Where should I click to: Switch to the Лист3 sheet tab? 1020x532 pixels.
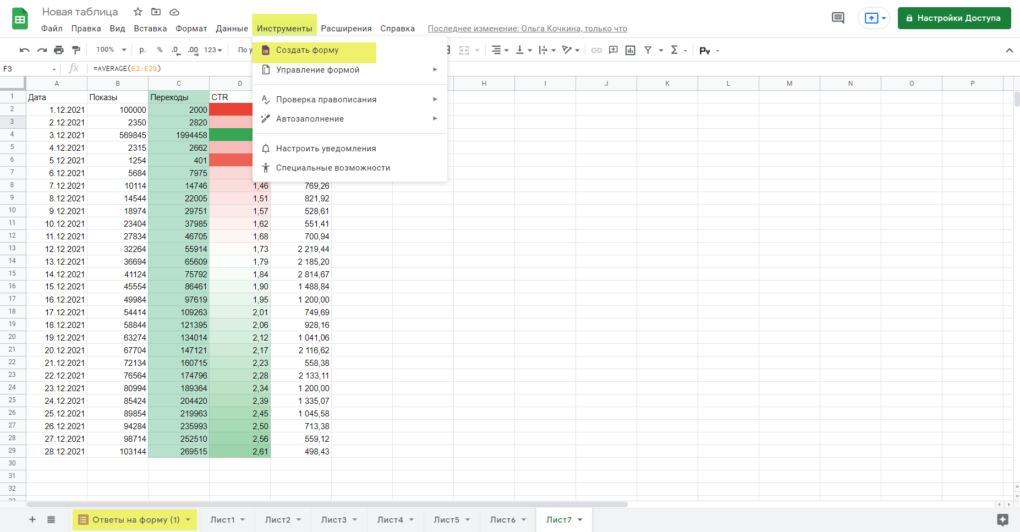tap(333, 520)
